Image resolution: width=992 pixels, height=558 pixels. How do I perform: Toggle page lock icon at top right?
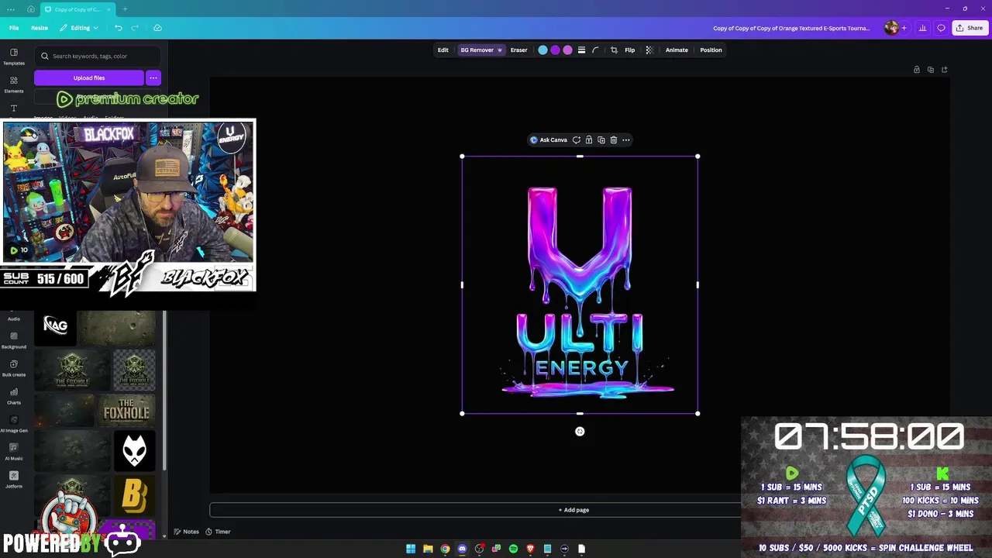point(917,70)
